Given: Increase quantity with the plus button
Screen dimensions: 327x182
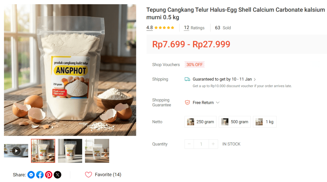Looking at the screenshot, I should pyautogui.click(x=213, y=144).
